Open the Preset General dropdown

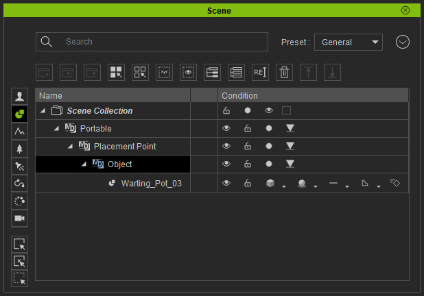[x=349, y=42]
